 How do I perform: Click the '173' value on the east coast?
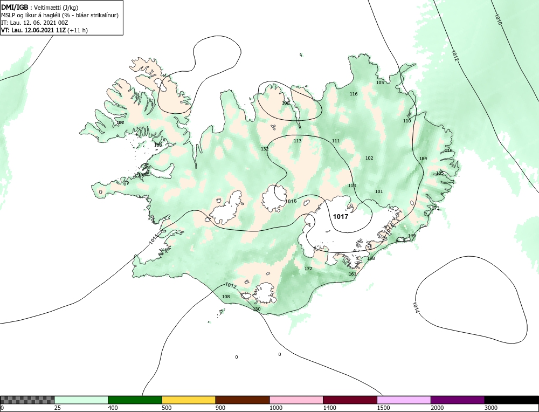pos(436,208)
